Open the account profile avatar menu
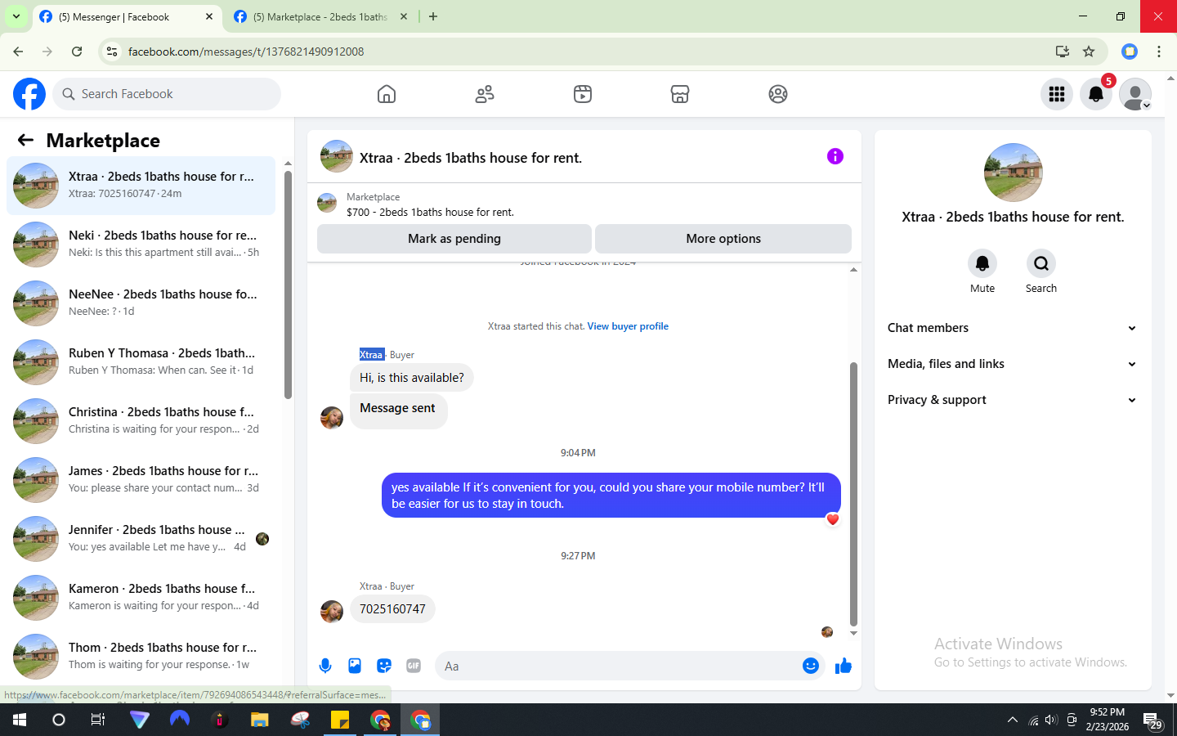The width and height of the screenshot is (1177, 736). click(x=1135, y=94)
